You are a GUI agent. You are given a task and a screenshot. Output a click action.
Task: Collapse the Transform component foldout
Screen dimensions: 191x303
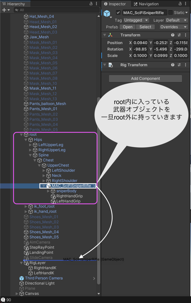tap(105, 35)
